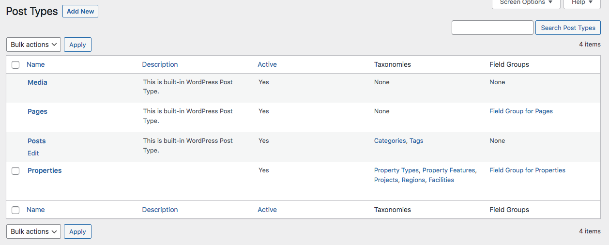Open the bottom Bulk actions dropdown

pyautogui.click(x=33, y=231)
